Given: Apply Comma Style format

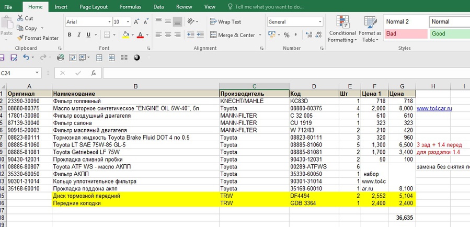Looking at the screenshot, I should (295, 35).
